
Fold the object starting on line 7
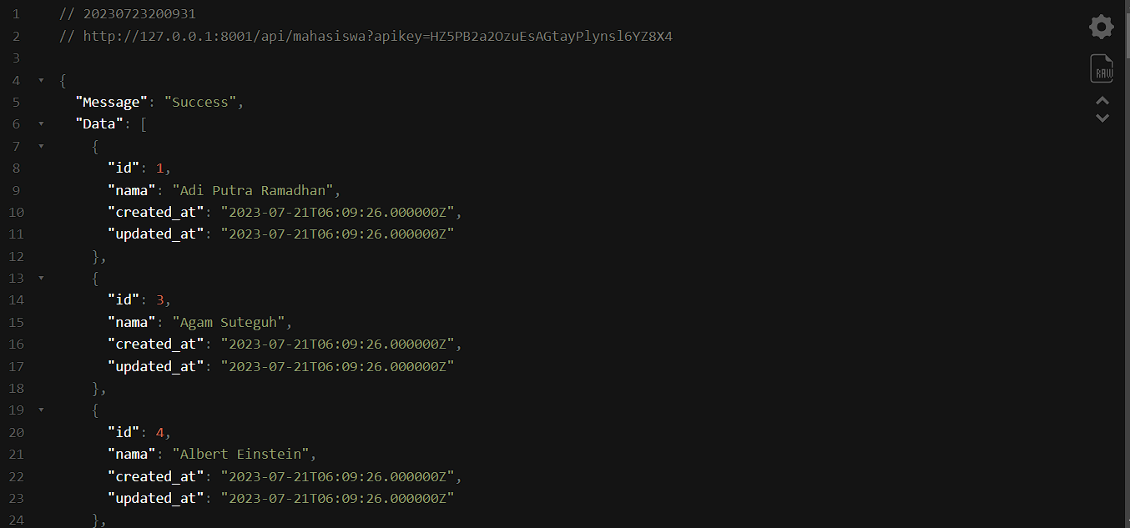tap(41, 147)
